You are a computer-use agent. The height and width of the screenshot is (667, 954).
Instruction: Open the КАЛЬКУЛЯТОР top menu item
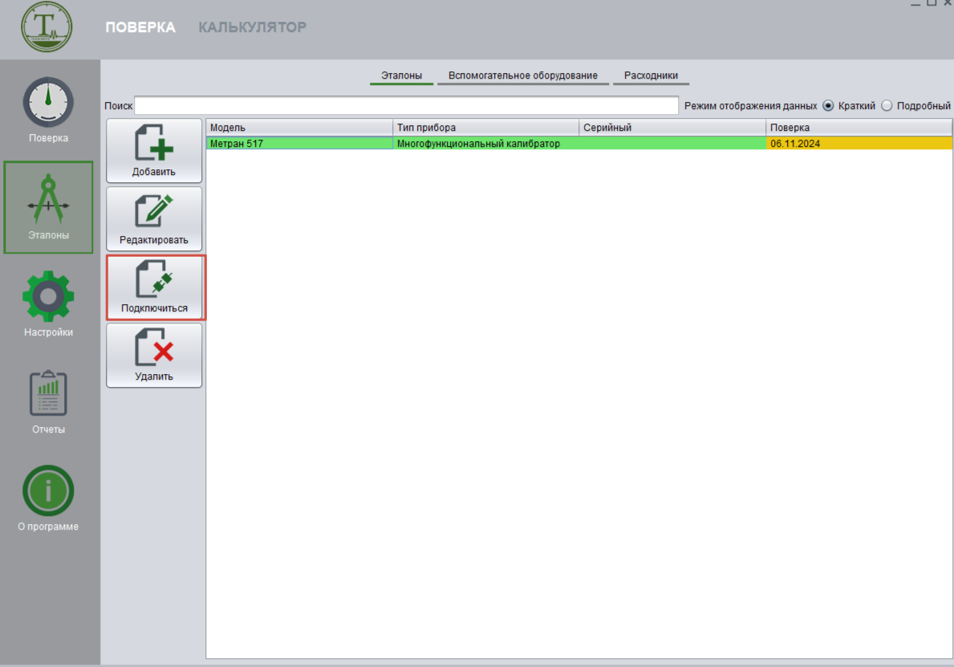coord(252,28)
